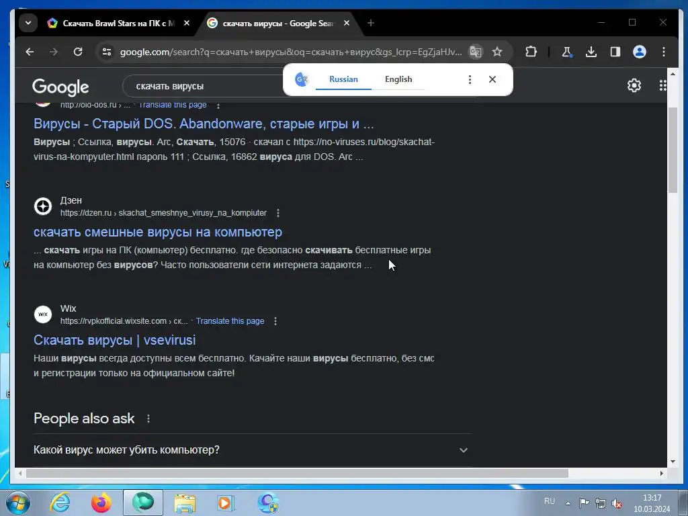Open the clock showing 13:17
The image size is (688, 516).
point(652,503)
